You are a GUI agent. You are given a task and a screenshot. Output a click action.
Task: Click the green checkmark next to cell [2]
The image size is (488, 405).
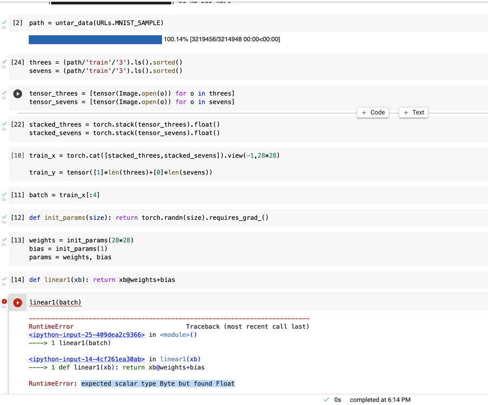(4, 22)
